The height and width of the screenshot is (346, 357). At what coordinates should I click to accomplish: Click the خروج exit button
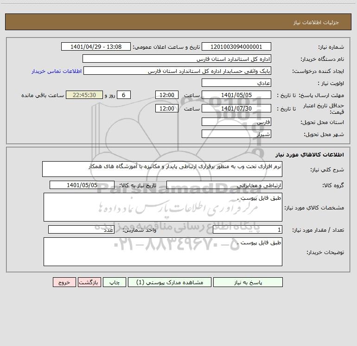pyautogui.click(x=64, y=282)
